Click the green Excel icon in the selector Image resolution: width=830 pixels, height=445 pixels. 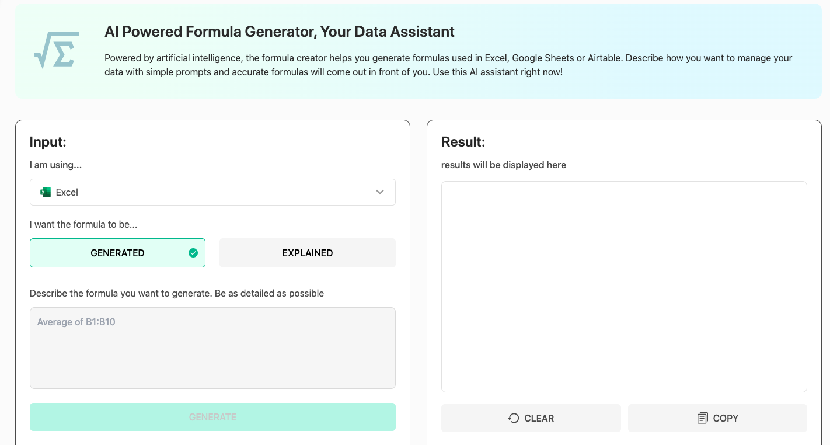coord(46,192)
